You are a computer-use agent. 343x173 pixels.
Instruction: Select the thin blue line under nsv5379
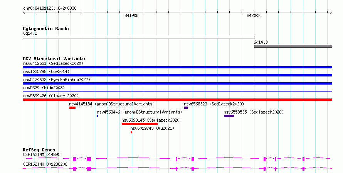tap(178, 91)
